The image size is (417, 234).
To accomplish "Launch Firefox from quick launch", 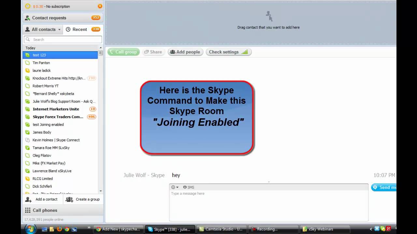I will (x=59, y=229).
